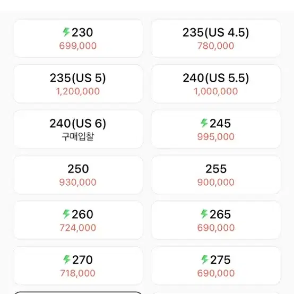Tap the 930,000 price for size 250
Image resolution: width=294 pixels, height=294 pixels.
tap(78, 182)
